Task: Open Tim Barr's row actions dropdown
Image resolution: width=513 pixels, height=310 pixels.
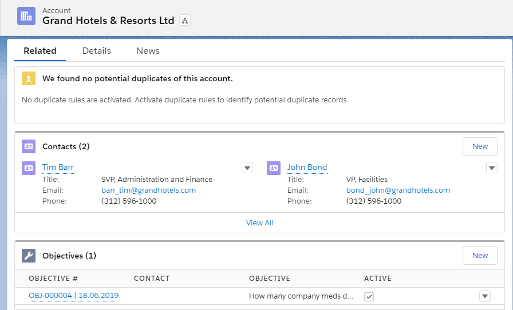Action: pos(247,168)
